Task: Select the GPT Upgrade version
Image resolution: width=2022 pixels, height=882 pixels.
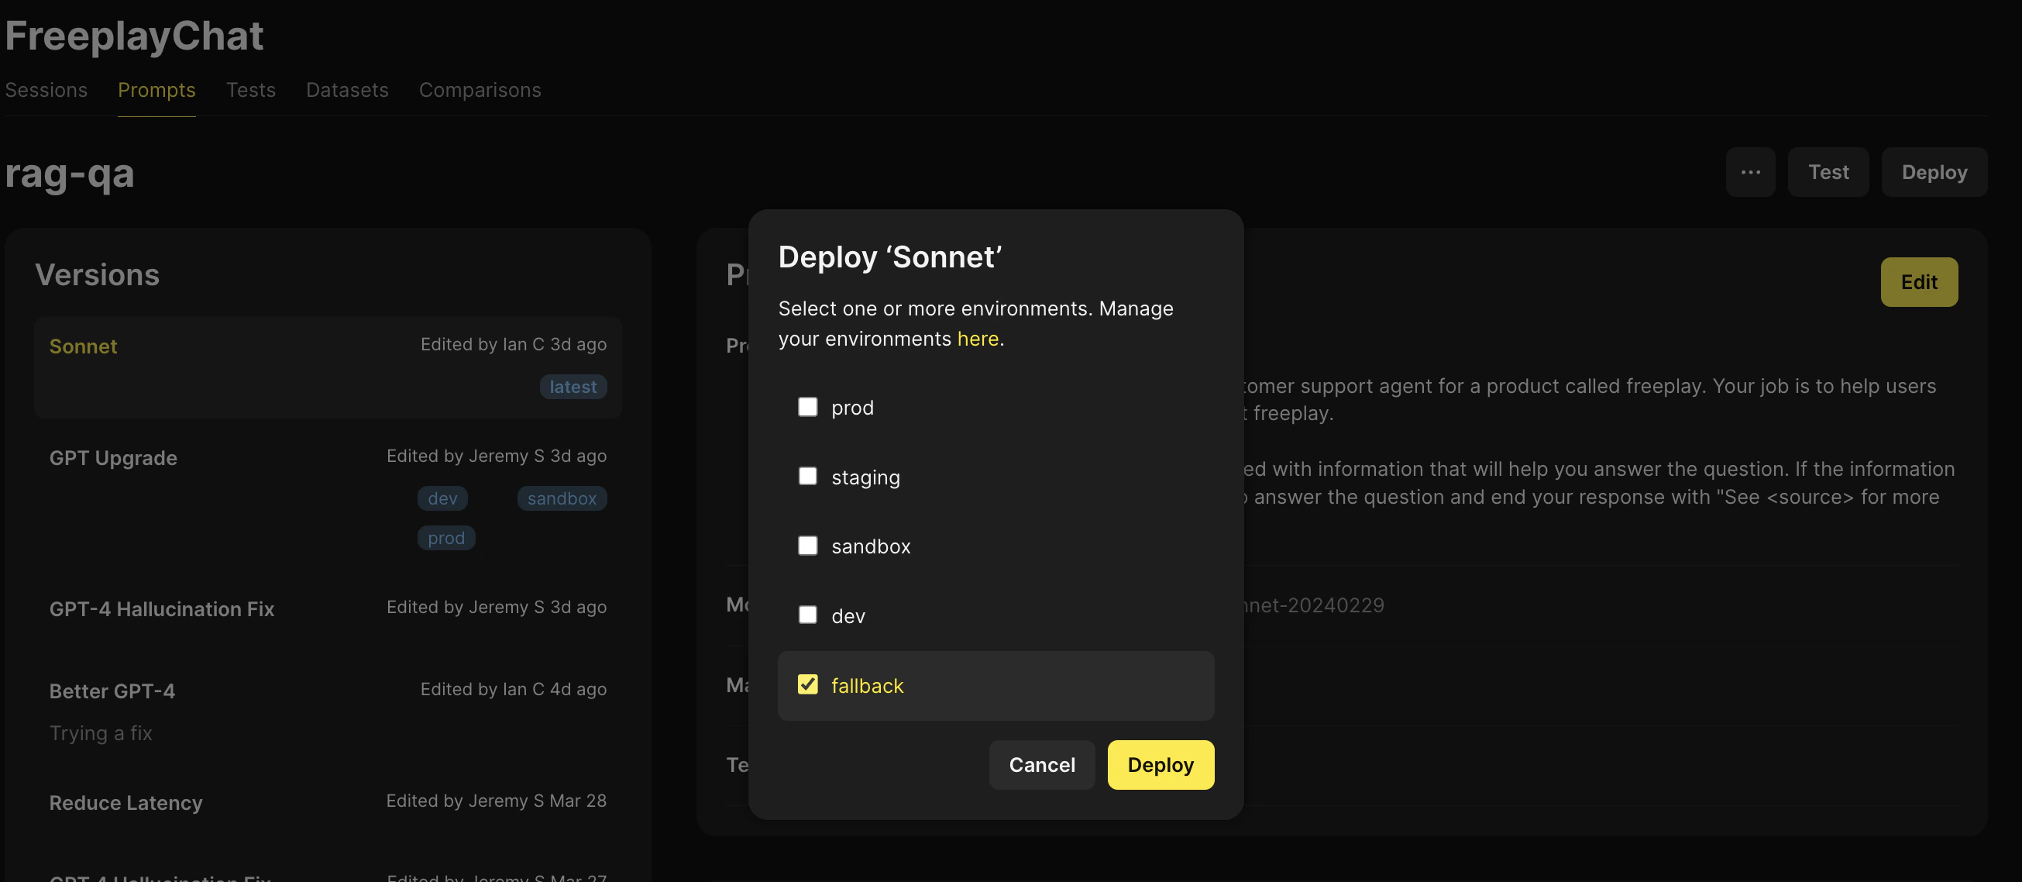Action: tap(113, 458)
